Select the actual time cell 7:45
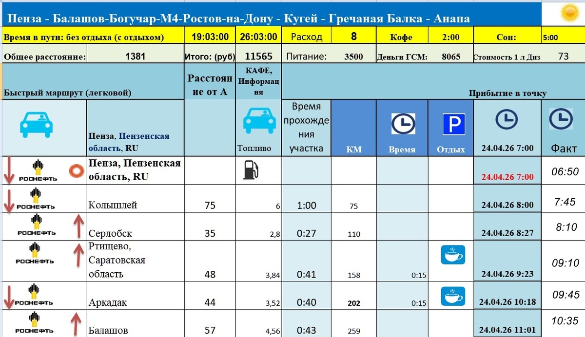585x337 pixels. tap(563, 199)
